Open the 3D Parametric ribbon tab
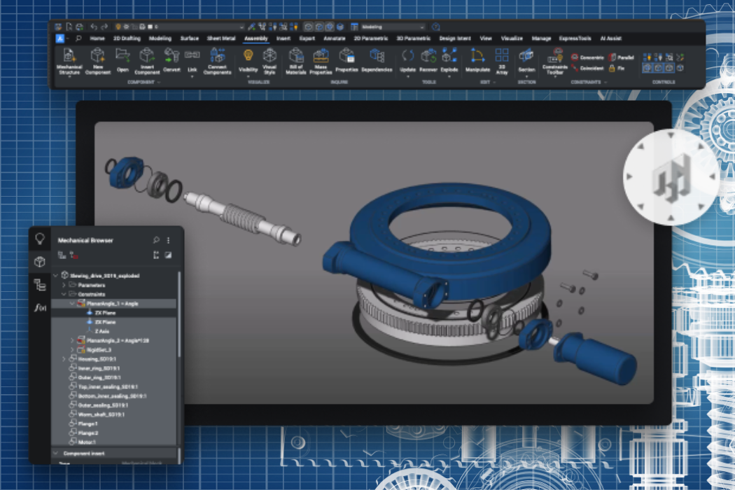The height and width of the screenshot is (490, 735). click(x=414, y=38)
